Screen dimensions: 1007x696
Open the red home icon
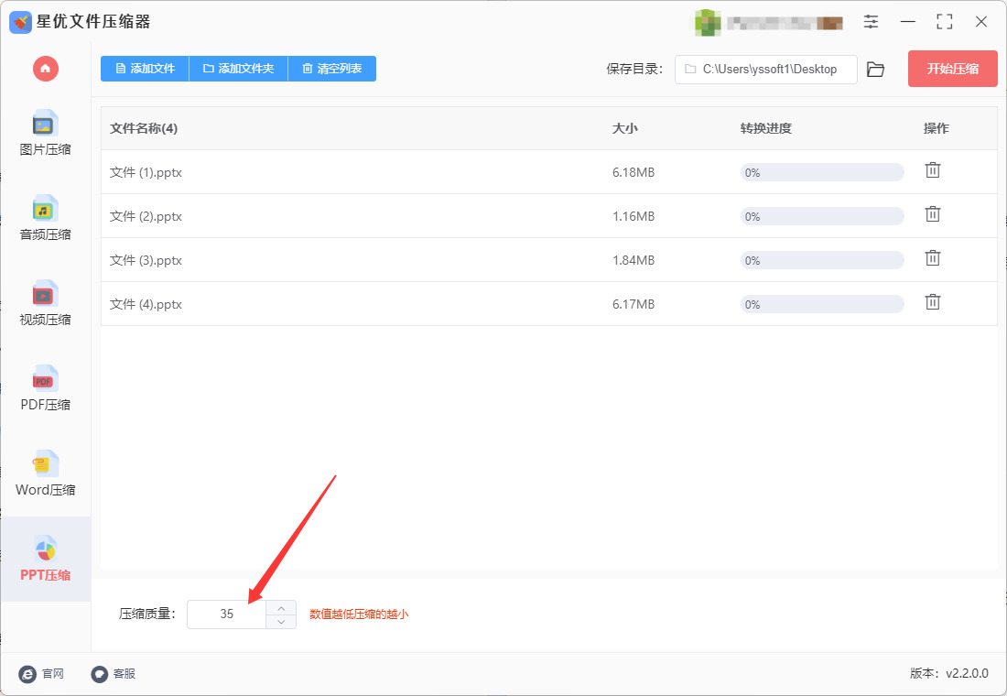click(x=46, y=68)
